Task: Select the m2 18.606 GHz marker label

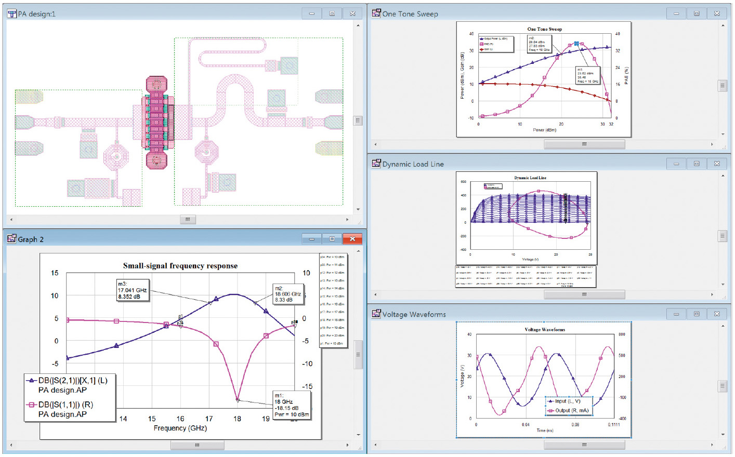Action: tap(288, 294)
